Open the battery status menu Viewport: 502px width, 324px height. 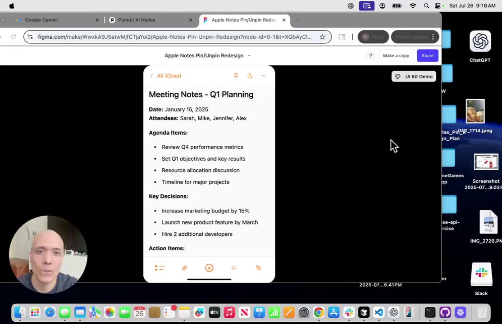(x=397, y=6)
